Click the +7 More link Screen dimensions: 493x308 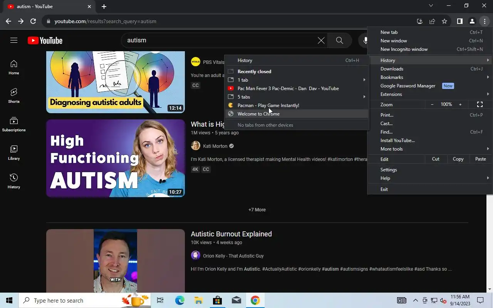tap(257, 210)
